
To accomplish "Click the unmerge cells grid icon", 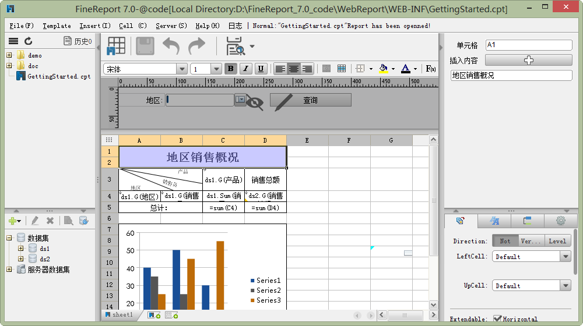I will [341, 68].
